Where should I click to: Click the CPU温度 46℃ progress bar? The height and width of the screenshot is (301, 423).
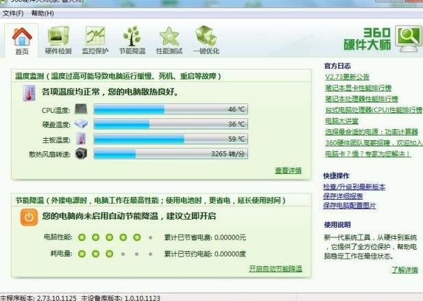[x=171, y=109]
